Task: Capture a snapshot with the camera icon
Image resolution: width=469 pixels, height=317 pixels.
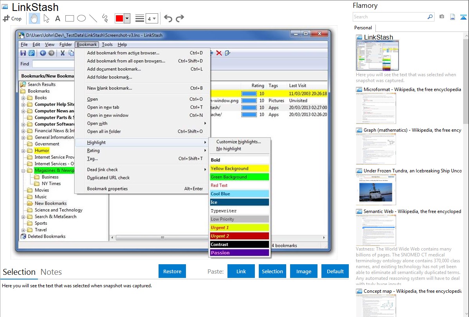Action: (x=442, y=17)
